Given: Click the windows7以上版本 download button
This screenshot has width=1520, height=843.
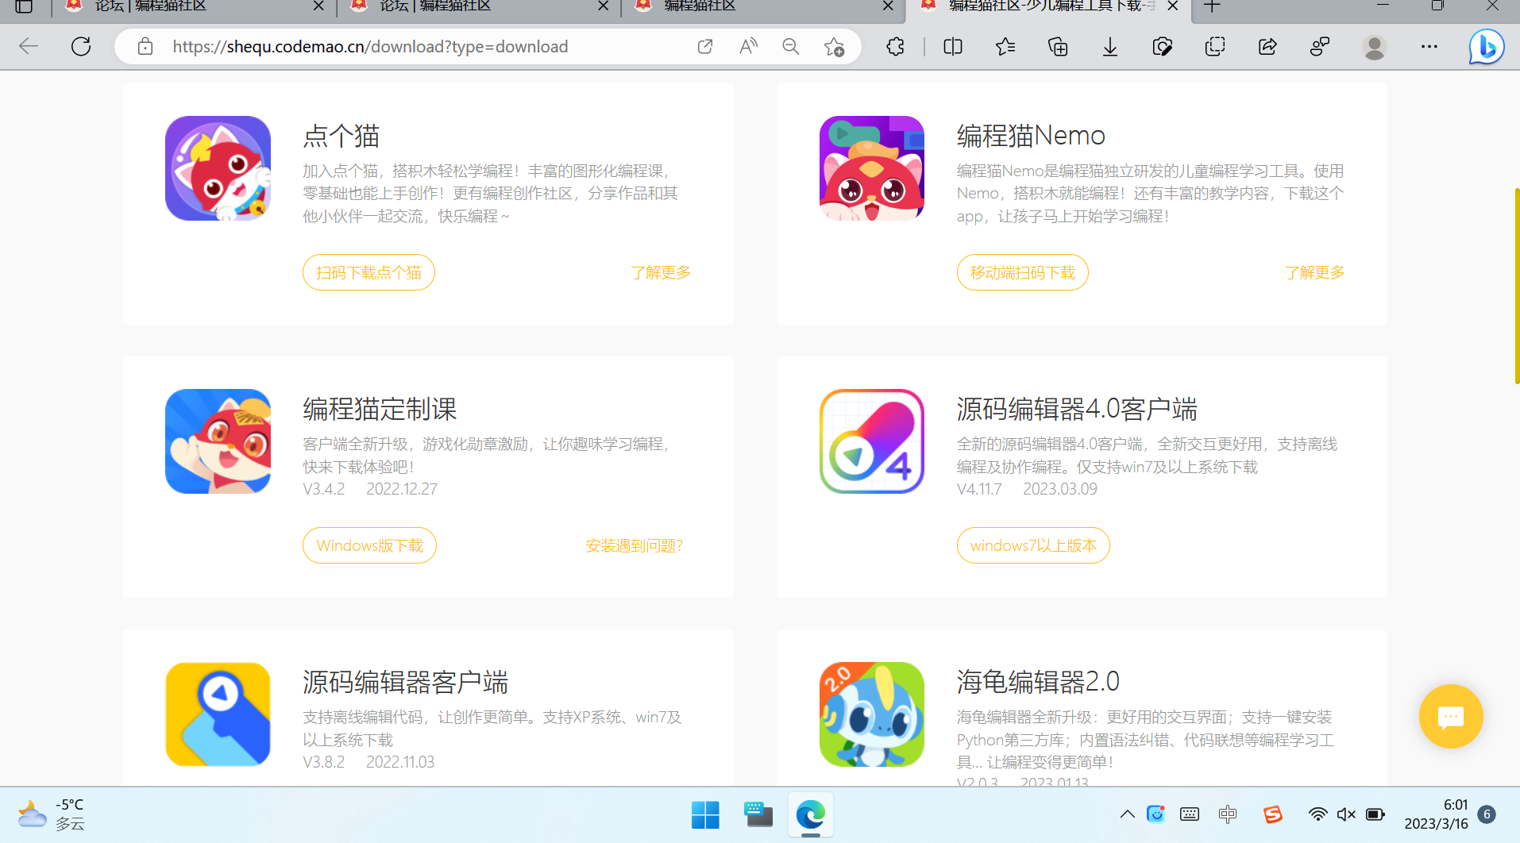Looking at the screenshot, I should pyautogui.click(x=1033, y=545).
